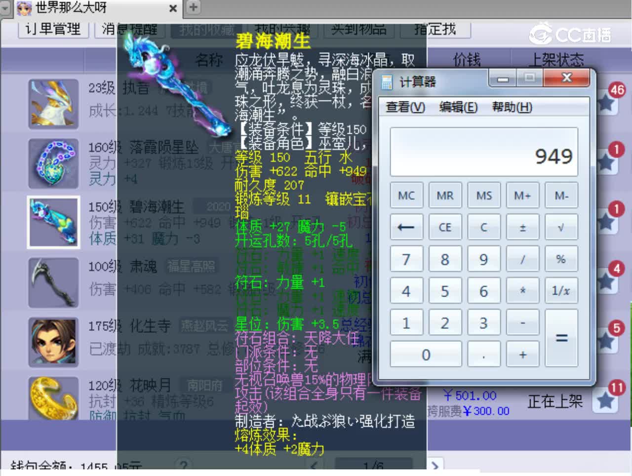Click calculator decimal point key

(x=484, y=355)
